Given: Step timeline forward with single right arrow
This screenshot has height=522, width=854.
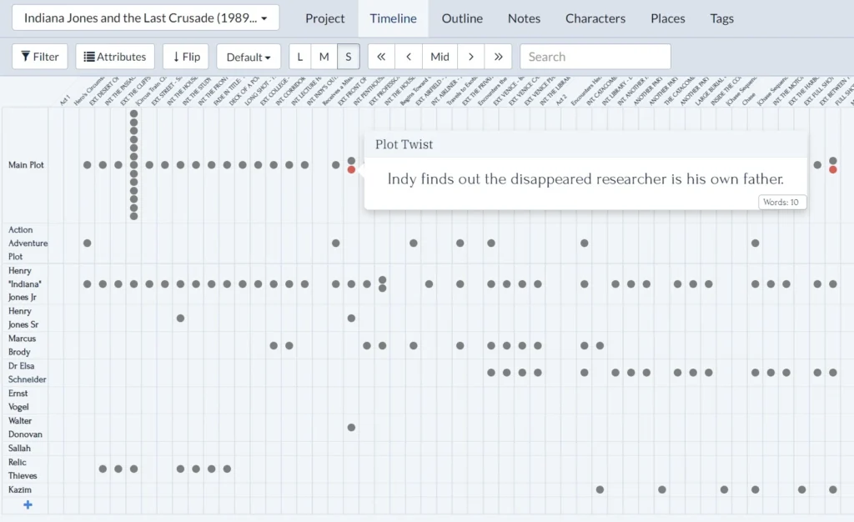Looking at the screenshot, I should pos(471,57).
